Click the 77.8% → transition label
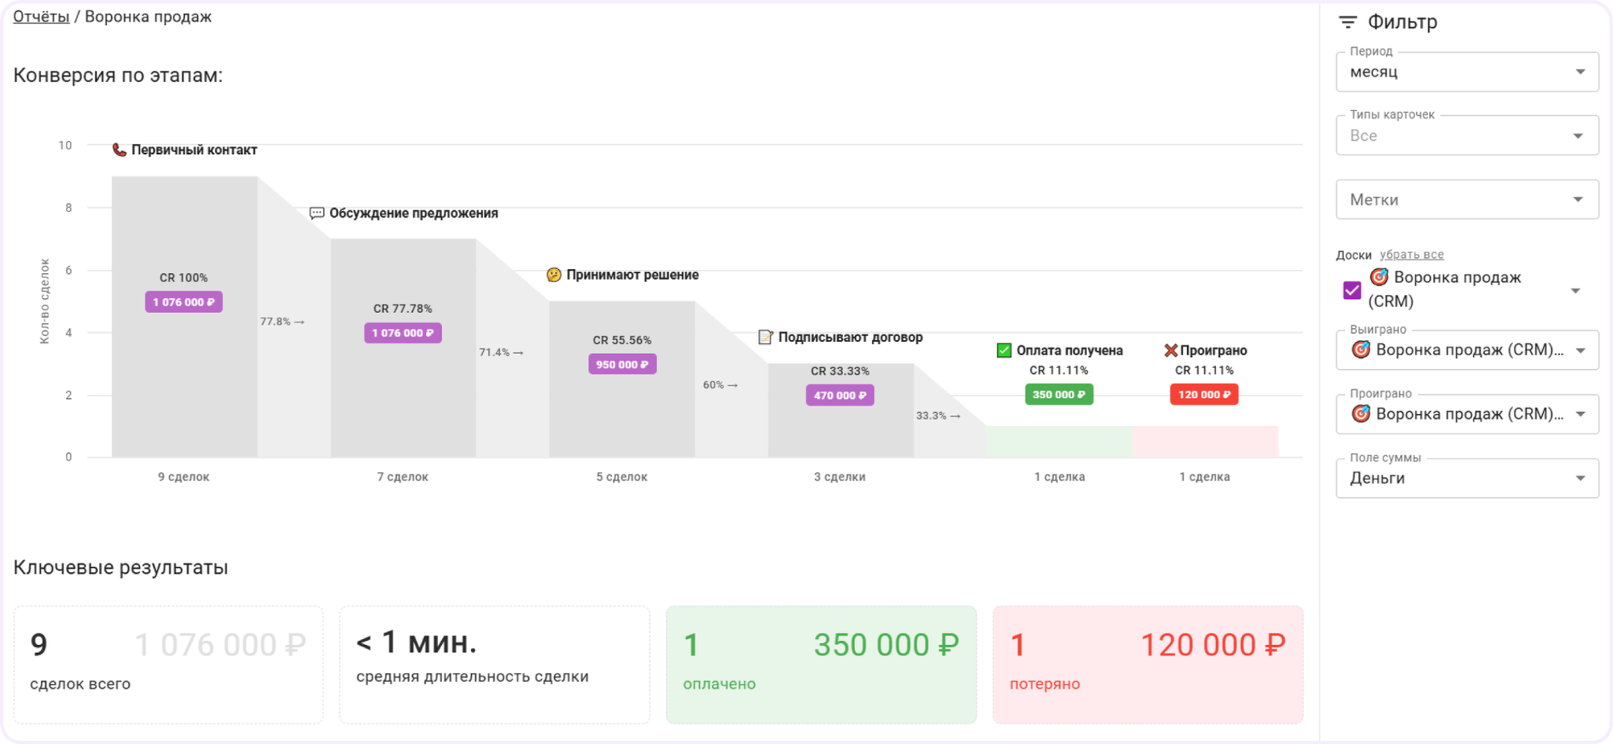 [282, 322]
